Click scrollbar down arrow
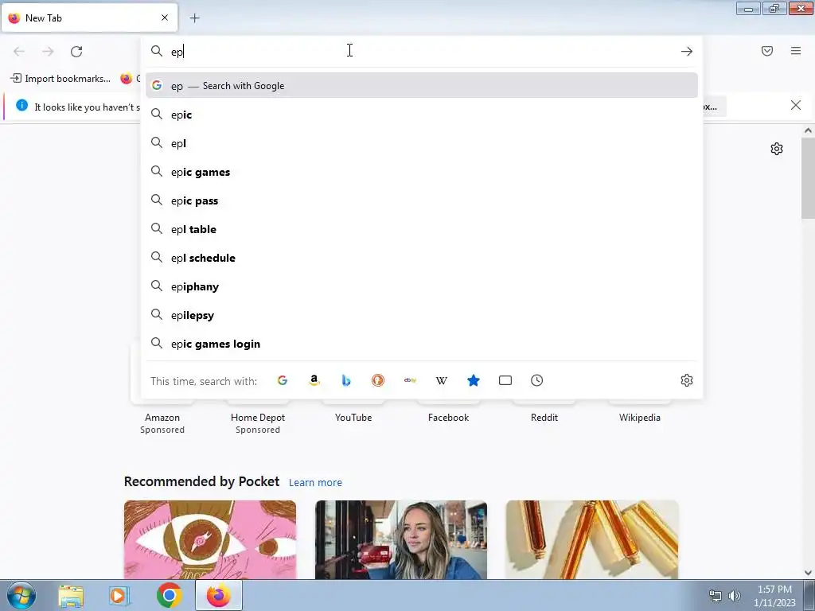 pos(808,573)
